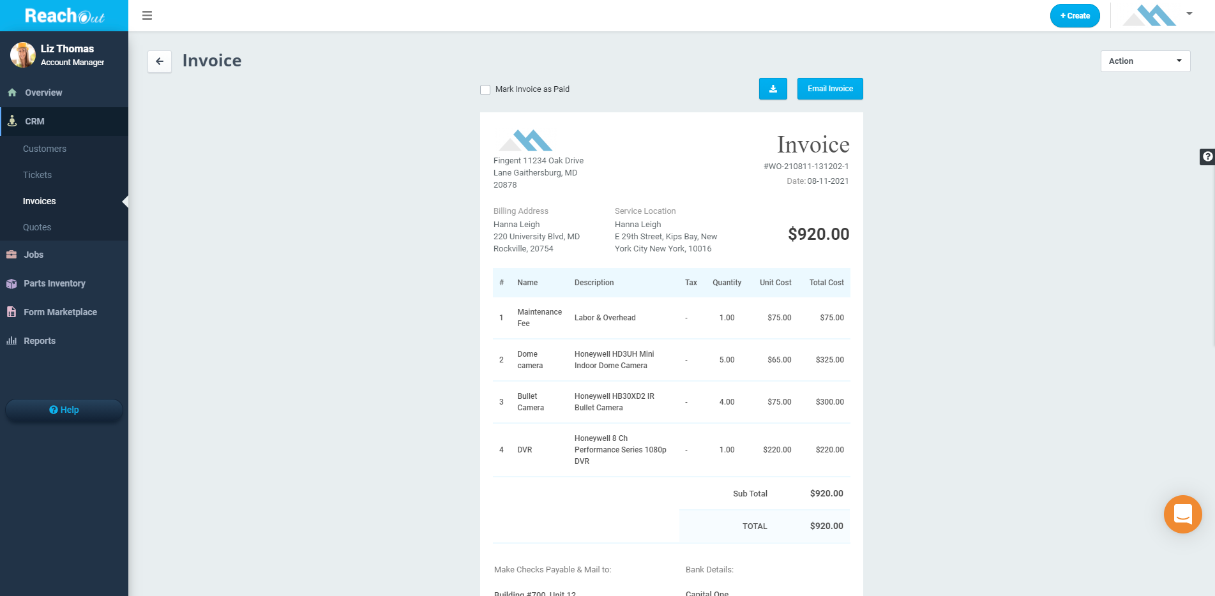Open Tickets submenu item

(x=37, y=175)
